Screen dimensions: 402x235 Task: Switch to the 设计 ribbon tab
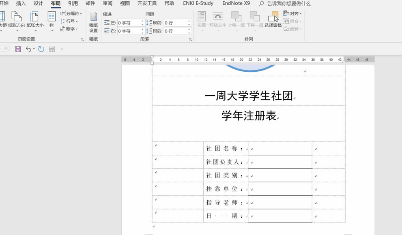(38, 3)
